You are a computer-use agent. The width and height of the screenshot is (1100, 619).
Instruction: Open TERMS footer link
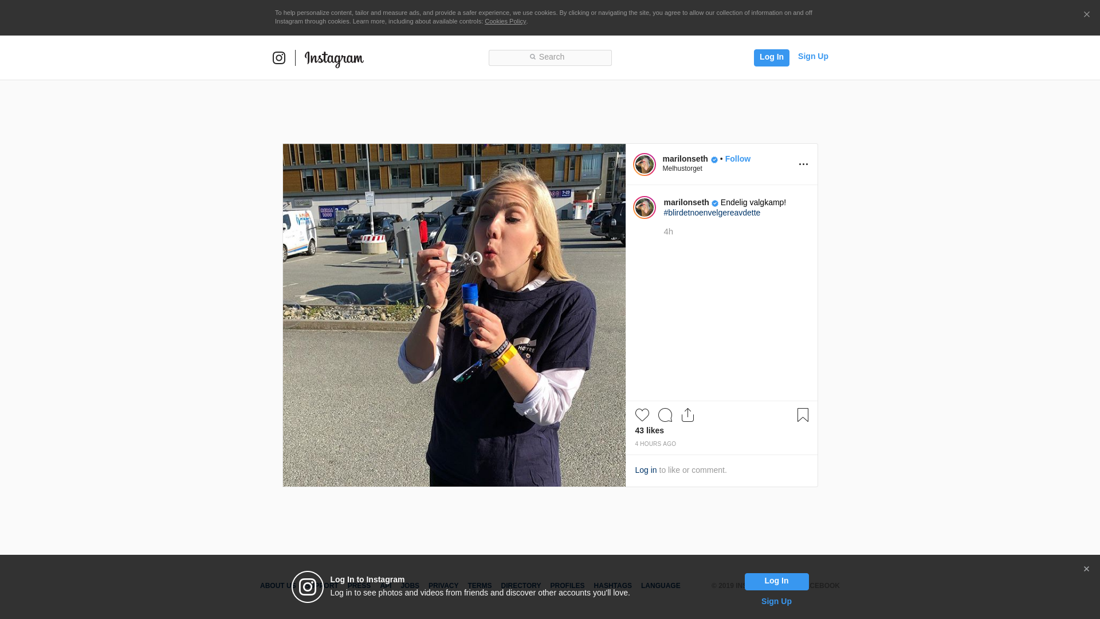pyautogui.click(x=480, y=586)
